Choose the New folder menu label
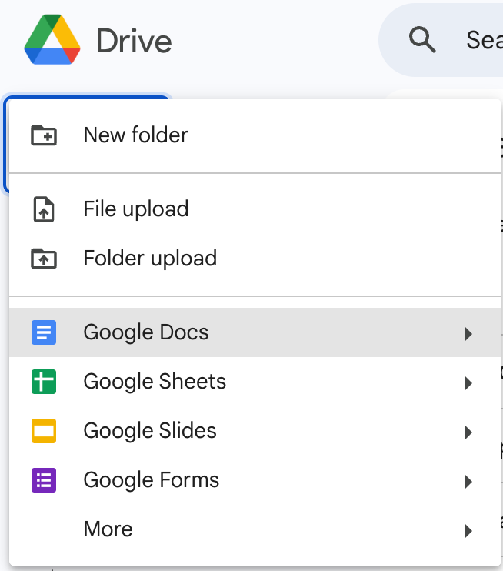The width and height of the screenshot is (503, 571). 135,135
